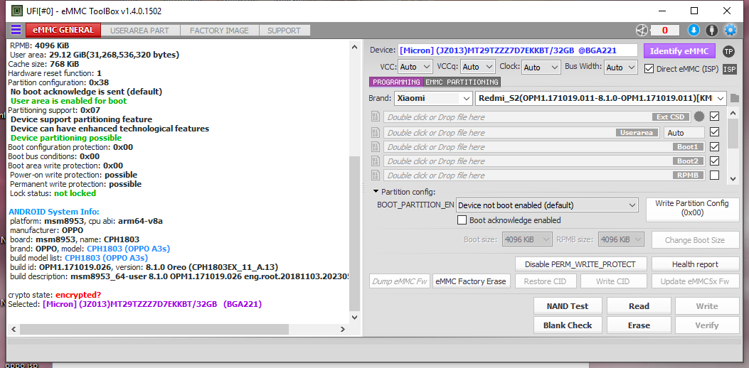Open the SUPPORT tab
This screenshot has height=368, width=749.
coord(284,31)
